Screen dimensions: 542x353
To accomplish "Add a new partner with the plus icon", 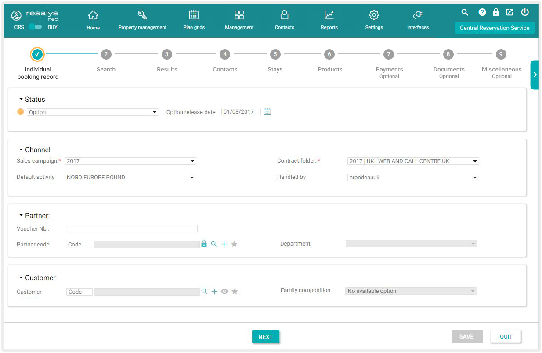I will click(224, 244).
